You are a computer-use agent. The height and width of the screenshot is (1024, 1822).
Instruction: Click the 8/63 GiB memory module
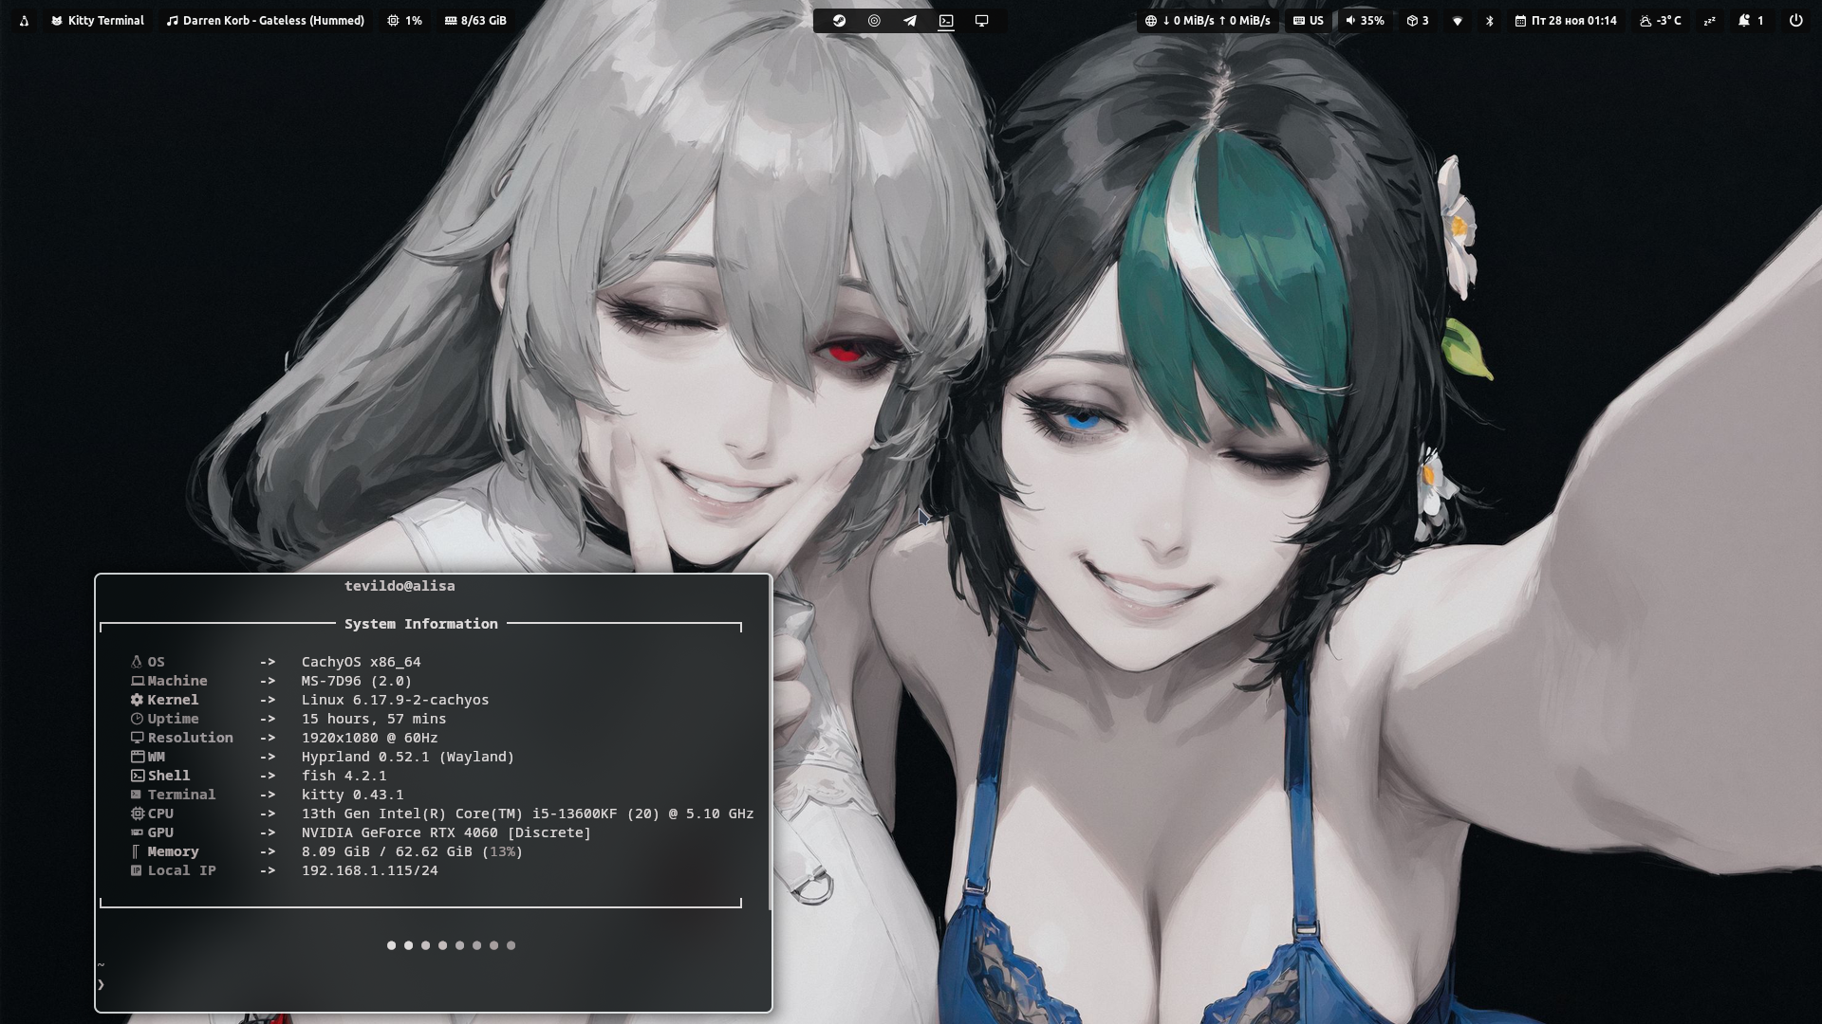click(475, 20)
